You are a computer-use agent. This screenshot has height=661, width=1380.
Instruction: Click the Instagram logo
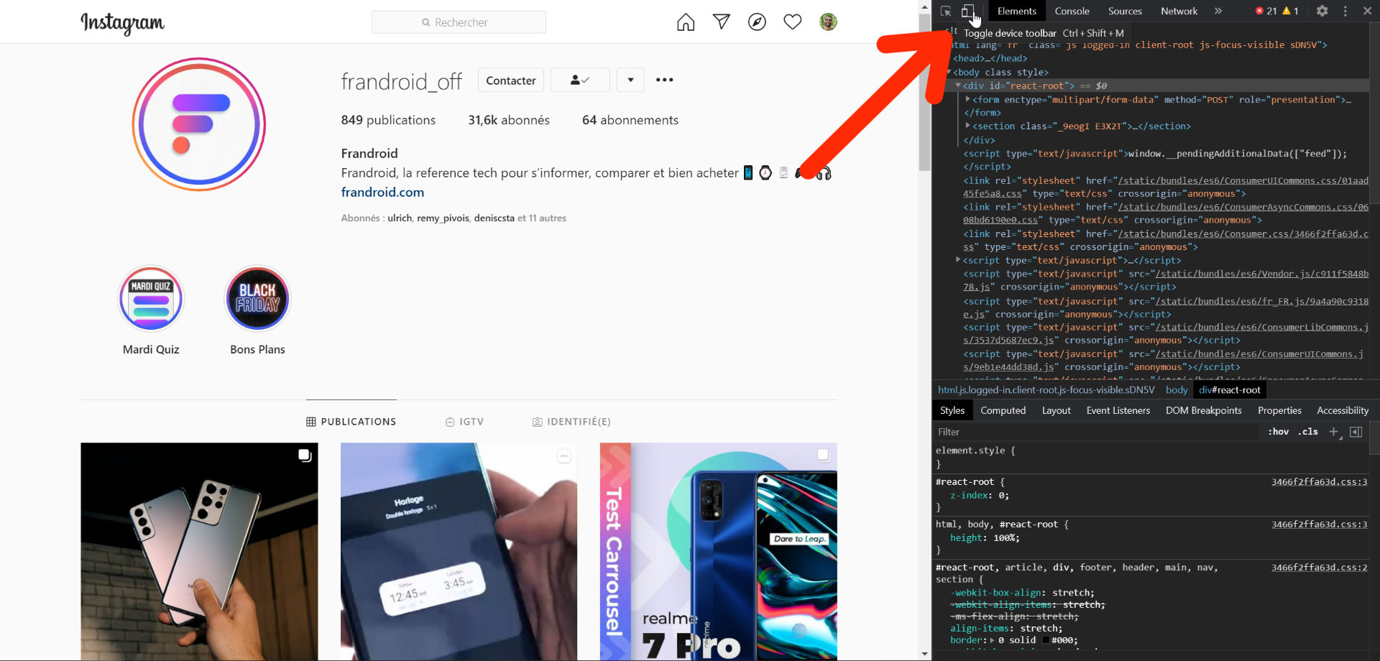tap(122, 23)
